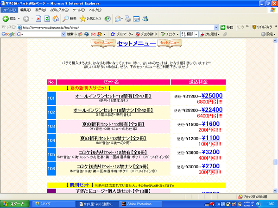This screenshot has height=208, width=278.
Task: Click the Send to toolbar button
Action: click(x=210, y=34)
